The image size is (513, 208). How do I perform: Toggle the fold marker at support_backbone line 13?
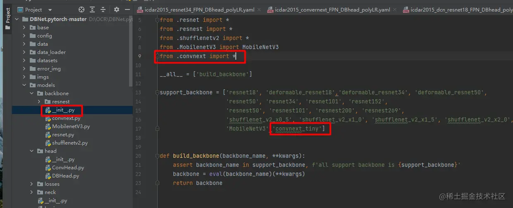click(x=157, y=92)
